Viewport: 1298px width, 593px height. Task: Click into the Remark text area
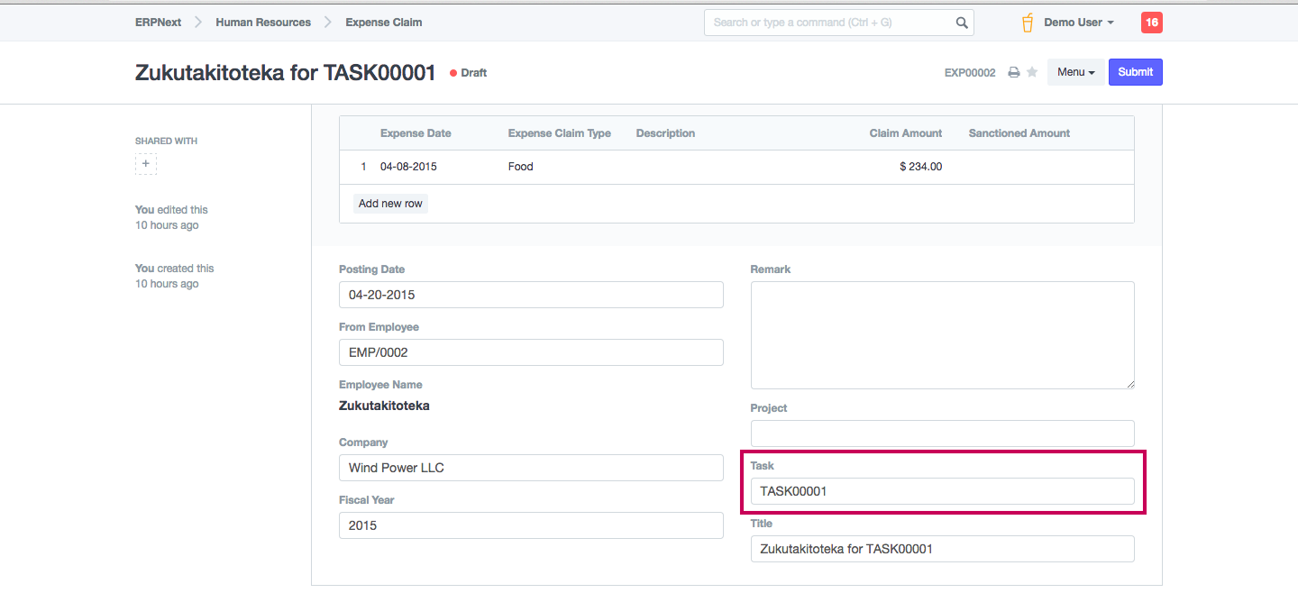[941, 334]
